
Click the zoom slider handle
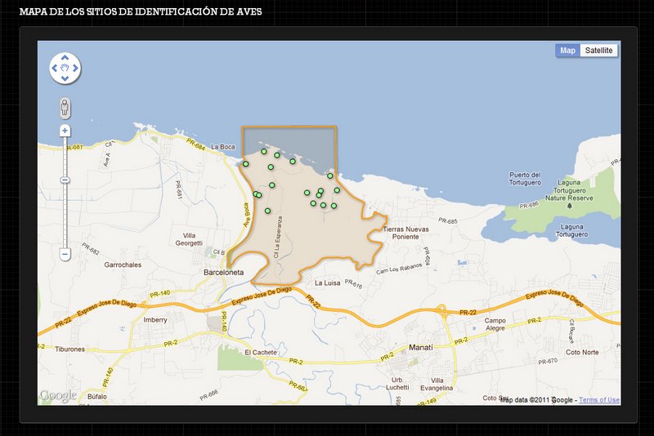tap(65, 180)
